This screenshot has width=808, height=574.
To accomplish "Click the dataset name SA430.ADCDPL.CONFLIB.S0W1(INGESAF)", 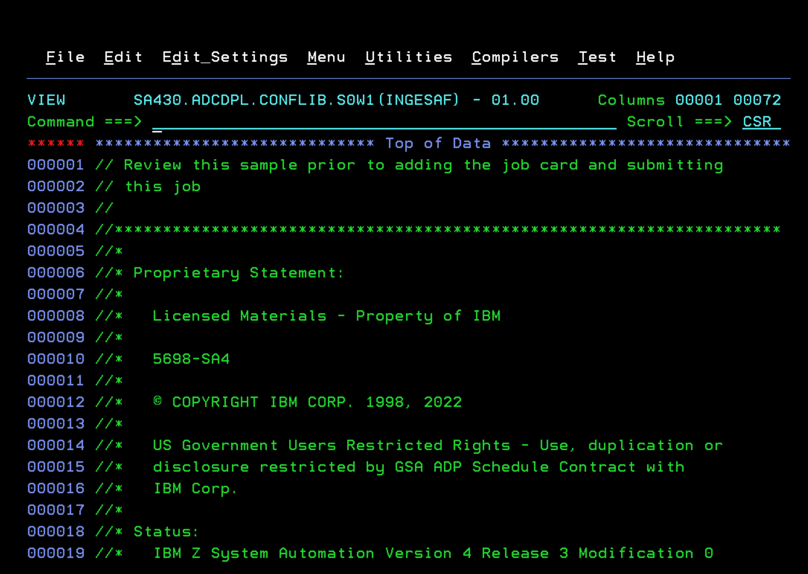I will pos(296,100).
